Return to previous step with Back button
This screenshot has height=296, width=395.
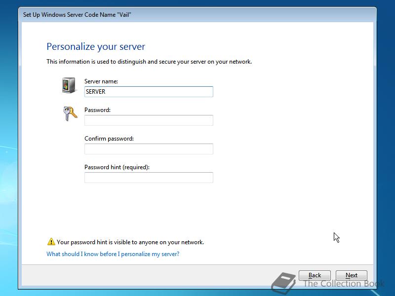click(315, 275)
